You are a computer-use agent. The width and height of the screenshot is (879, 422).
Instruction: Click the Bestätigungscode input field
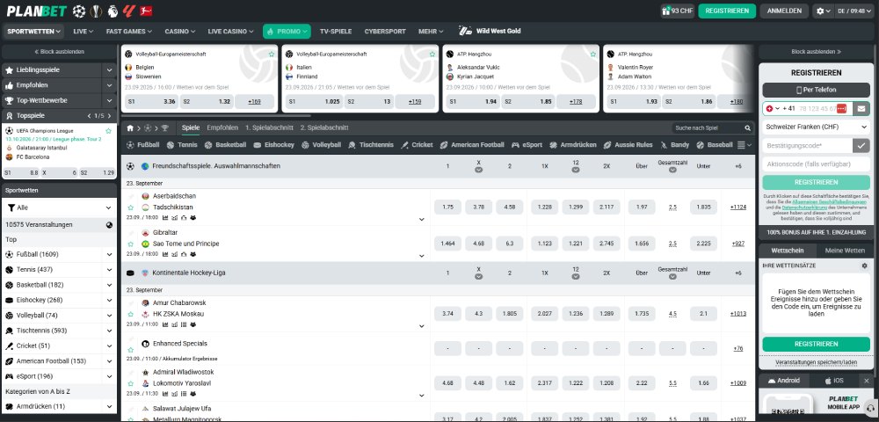coord(807,145)
